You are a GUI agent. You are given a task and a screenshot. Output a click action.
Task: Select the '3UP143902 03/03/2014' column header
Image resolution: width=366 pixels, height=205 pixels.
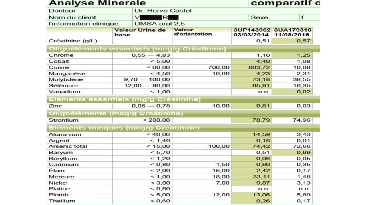click(x=252, y=32)
